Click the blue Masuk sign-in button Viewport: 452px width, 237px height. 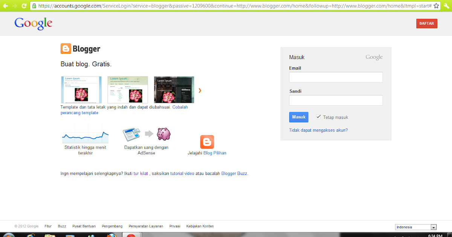(x=299, y=117)
